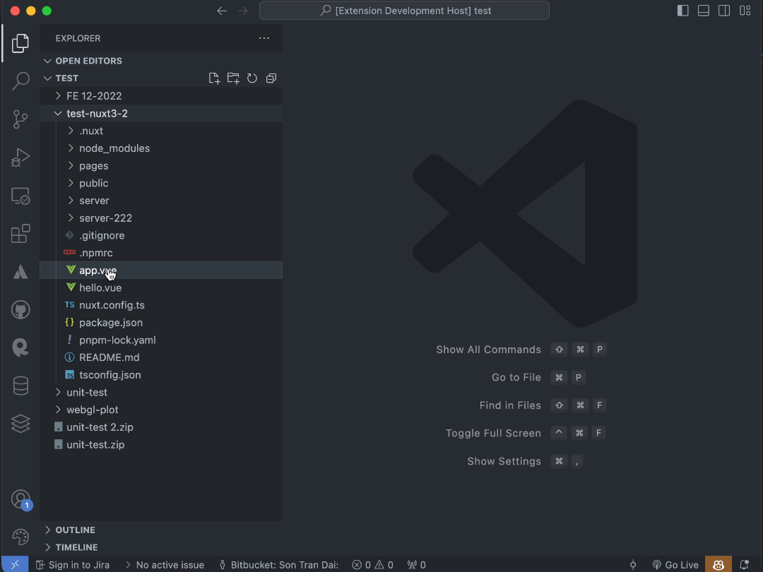Expand the TIMELINE section
Viewport: 763px width, 572px height.
click(x=161, y=547)
